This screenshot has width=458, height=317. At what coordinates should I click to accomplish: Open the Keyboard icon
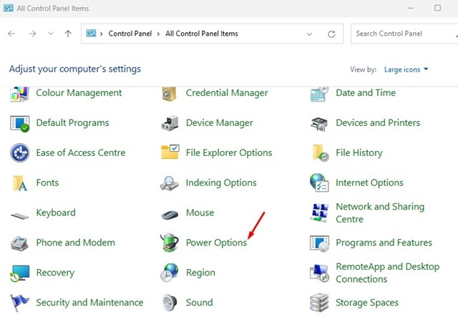[19, 216]
